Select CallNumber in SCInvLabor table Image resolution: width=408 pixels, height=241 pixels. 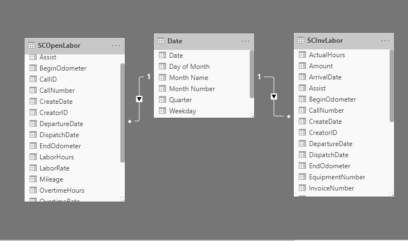coord(326,111)
